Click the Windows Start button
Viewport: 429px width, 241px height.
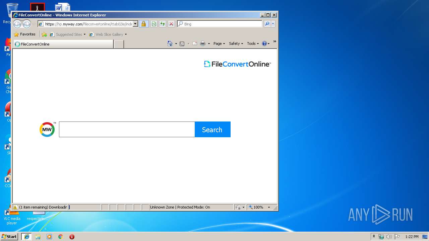9,236
